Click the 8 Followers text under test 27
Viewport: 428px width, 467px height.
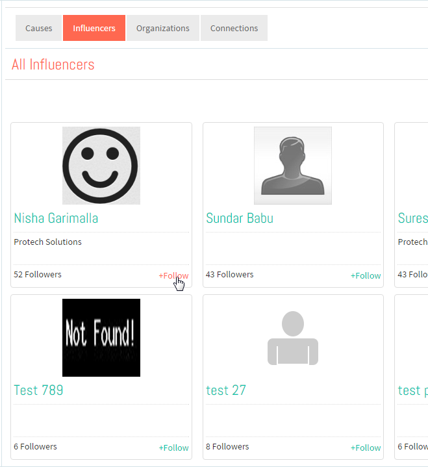(227, 446)
